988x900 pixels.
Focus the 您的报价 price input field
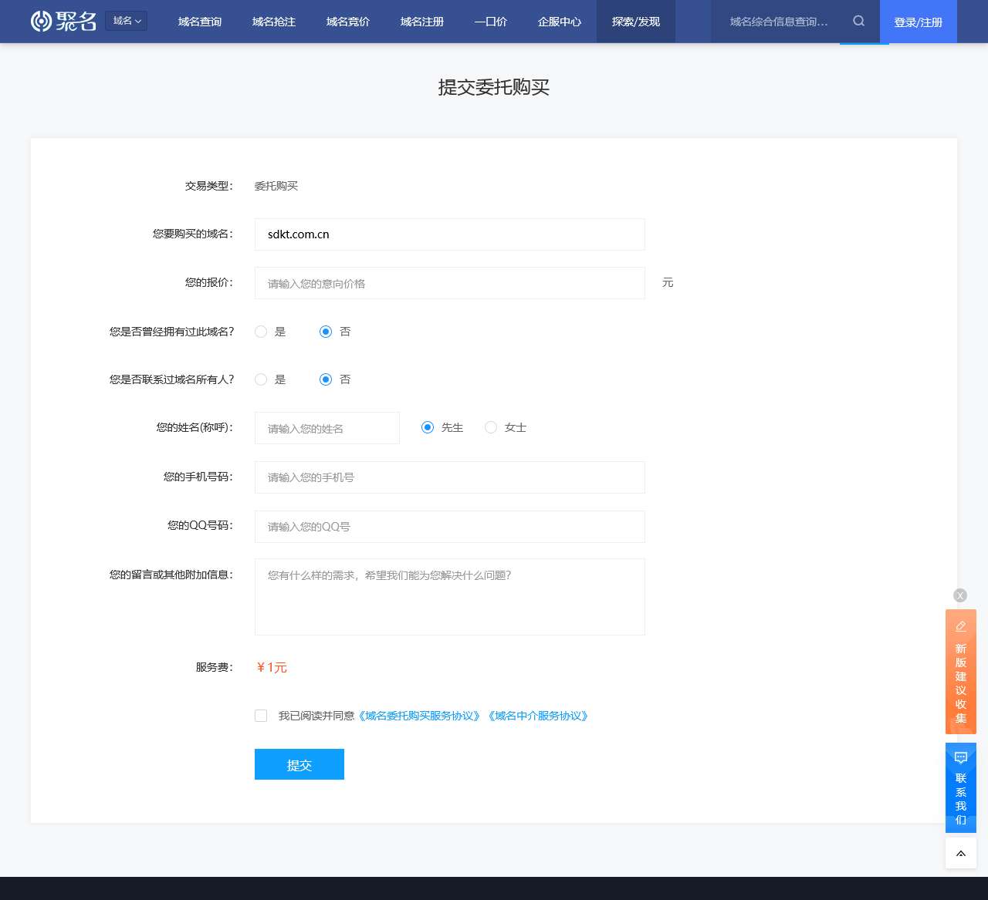(x=449, y=283)
